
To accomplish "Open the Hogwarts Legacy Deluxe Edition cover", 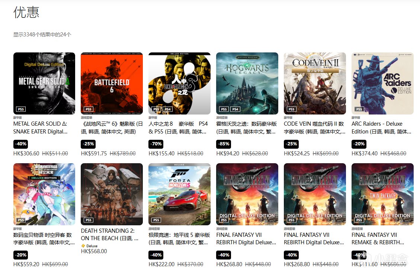I will tap(247, 83).
